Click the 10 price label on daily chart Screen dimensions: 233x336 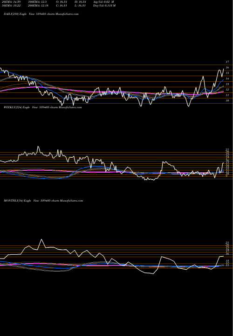(227, 101)
